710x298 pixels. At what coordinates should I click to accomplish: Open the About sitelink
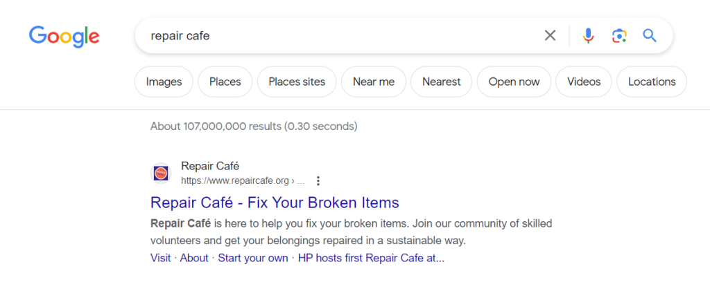(194, 259)
